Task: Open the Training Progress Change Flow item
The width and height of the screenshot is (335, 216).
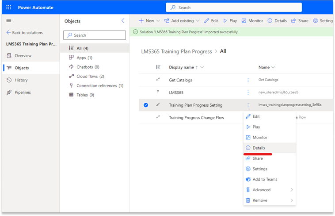Action: [x=196, y=118]
